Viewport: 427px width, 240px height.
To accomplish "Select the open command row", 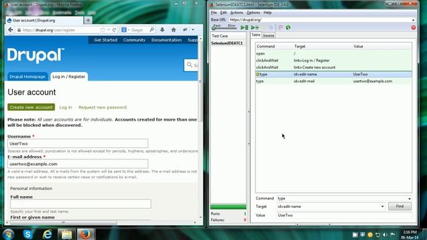I will tap(334, 53).
